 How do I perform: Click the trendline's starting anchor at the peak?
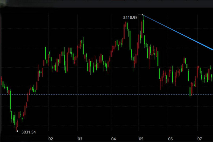144,15
